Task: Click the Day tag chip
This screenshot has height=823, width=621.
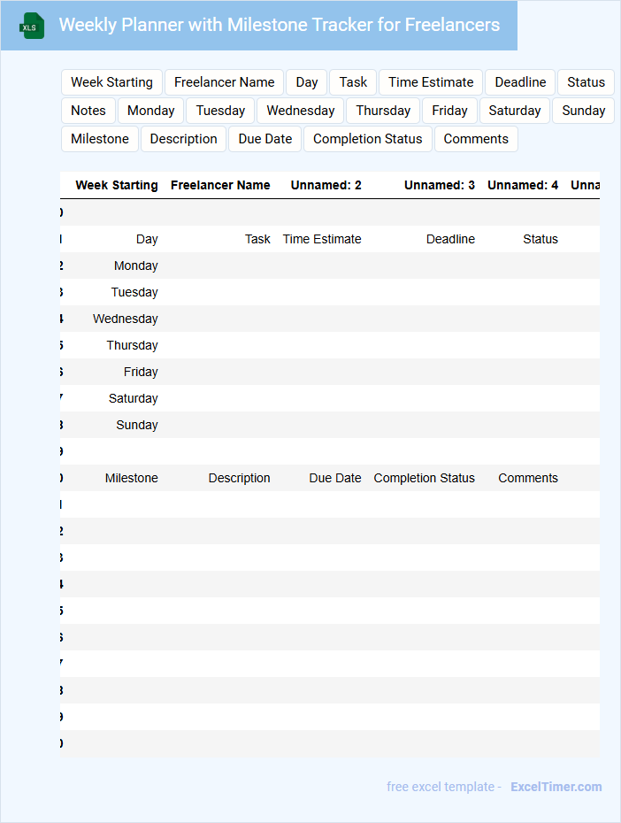Action: (x=306, y=82)
